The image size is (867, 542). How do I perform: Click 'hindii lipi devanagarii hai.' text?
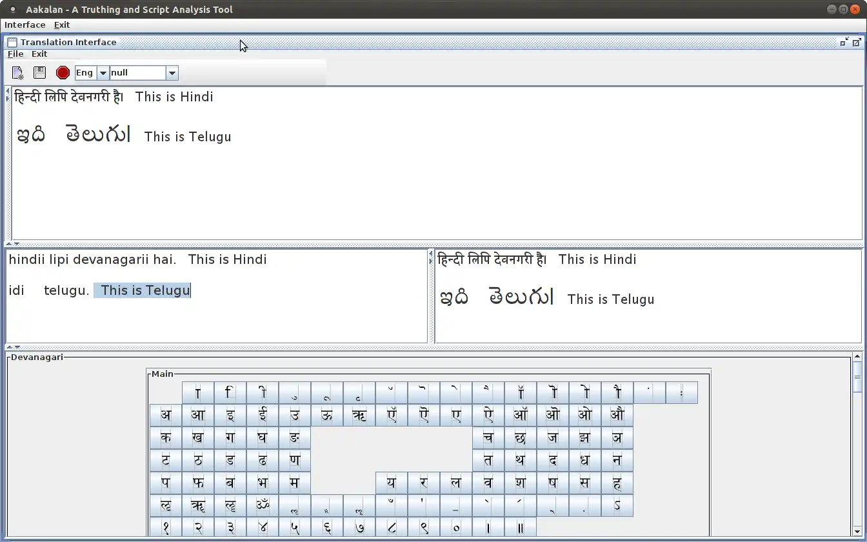[x=92, y=259]
